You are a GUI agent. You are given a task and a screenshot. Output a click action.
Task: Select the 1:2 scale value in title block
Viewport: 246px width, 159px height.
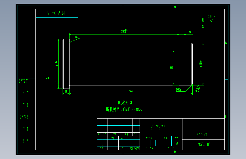pyautogui.click(x=177, y=143)
